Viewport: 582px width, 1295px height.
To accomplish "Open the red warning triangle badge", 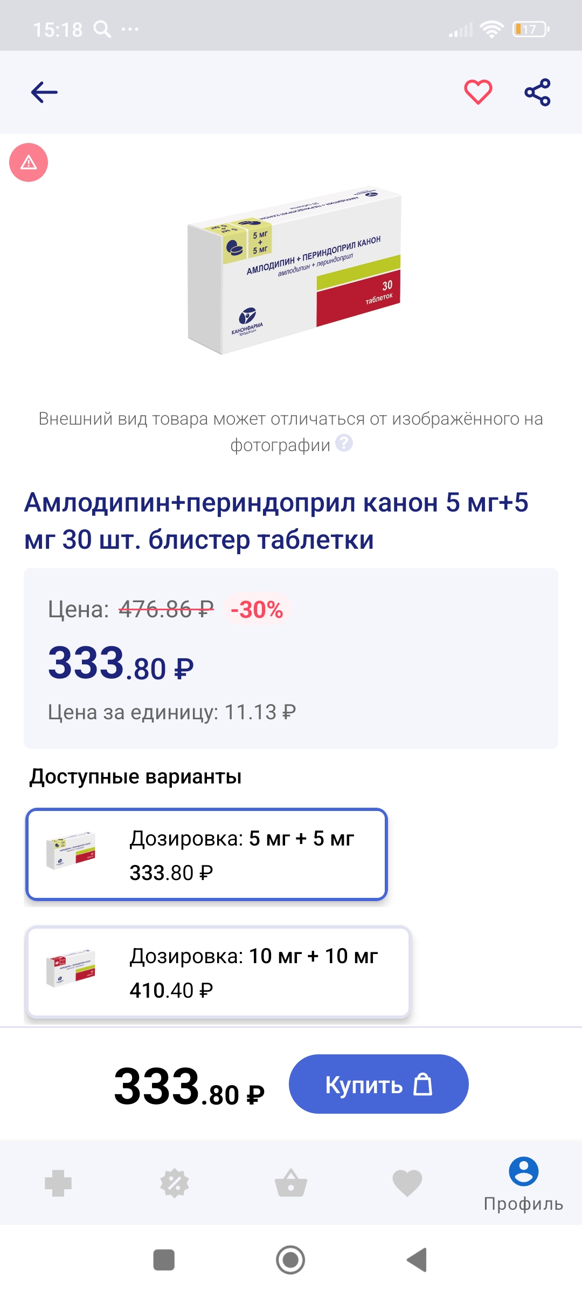I will coord(29,162).
